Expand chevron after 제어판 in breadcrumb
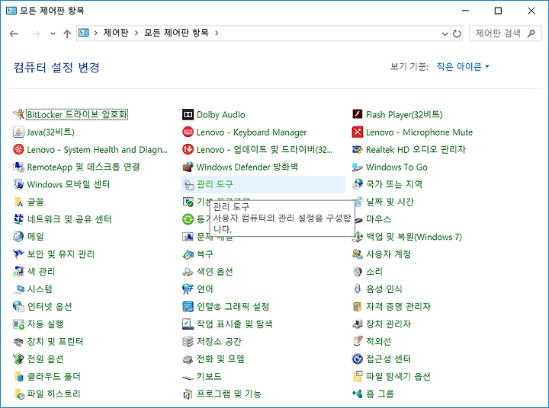Image resolution: width=549 pixels, height=408 pixels. [x=136, y=33]
